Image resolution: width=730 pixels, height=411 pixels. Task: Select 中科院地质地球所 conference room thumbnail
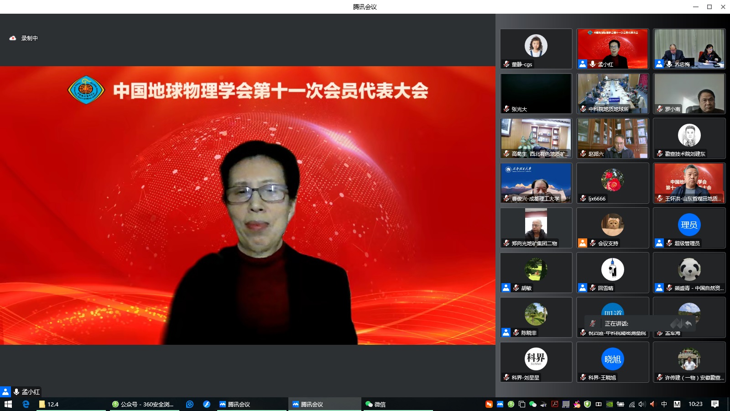point(613,94)
